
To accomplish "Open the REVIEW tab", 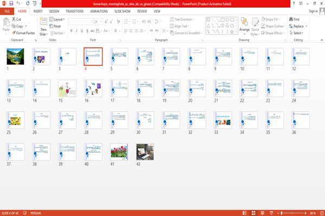I will tap(142, 11).
